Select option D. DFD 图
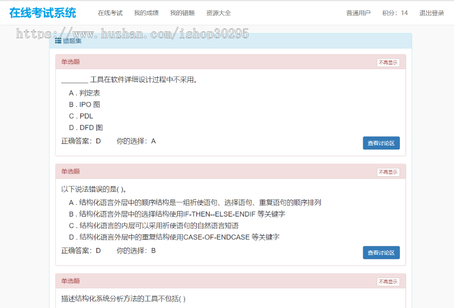 tap(86, 127)
